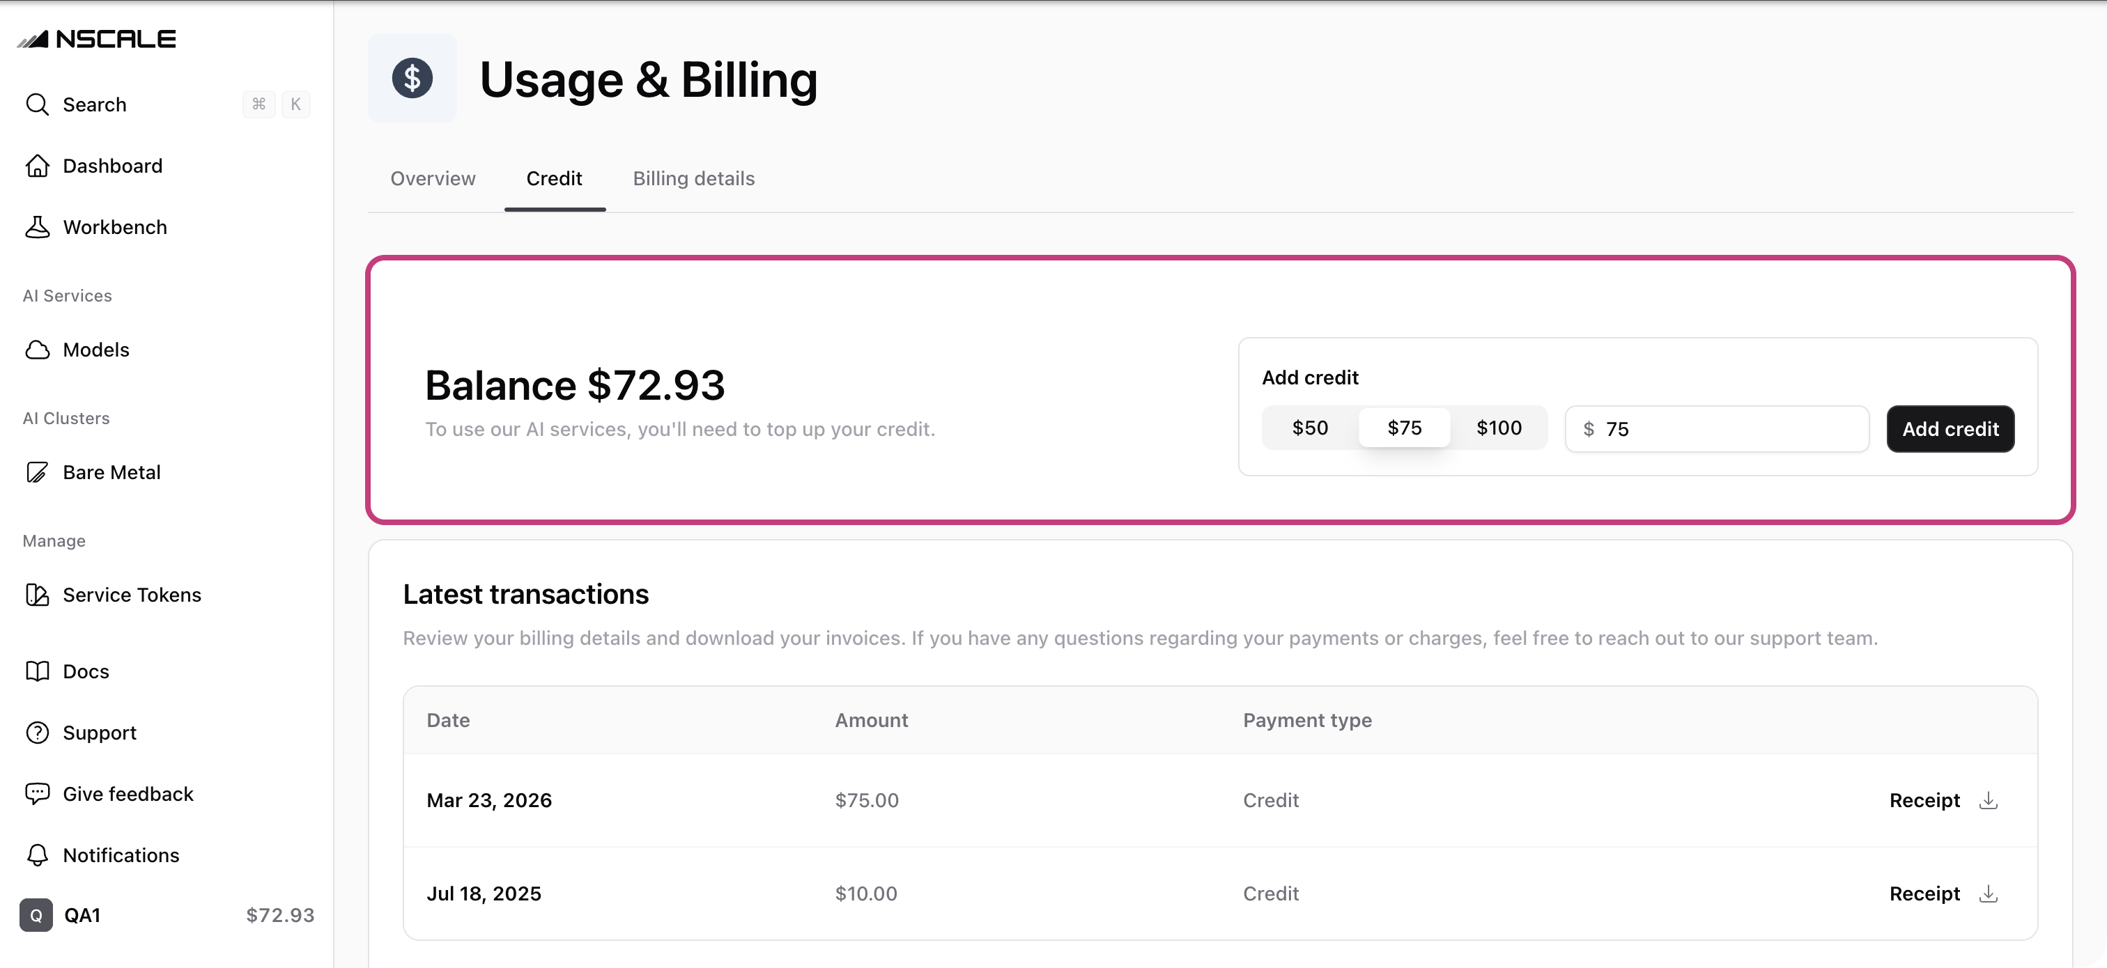This screenshot has height=968, width=2107.
Task: Open Workbench flask icon
Action: click(37, 226)
